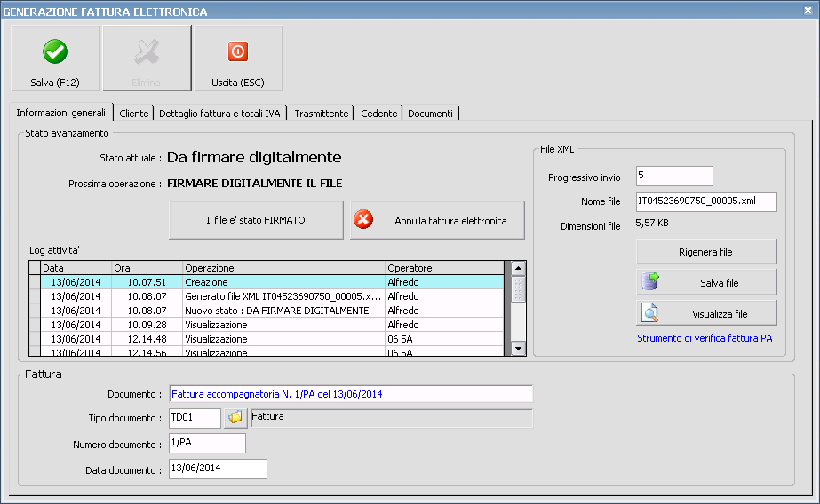
Task: Open the Documenti tab
Action: point(430,114)
